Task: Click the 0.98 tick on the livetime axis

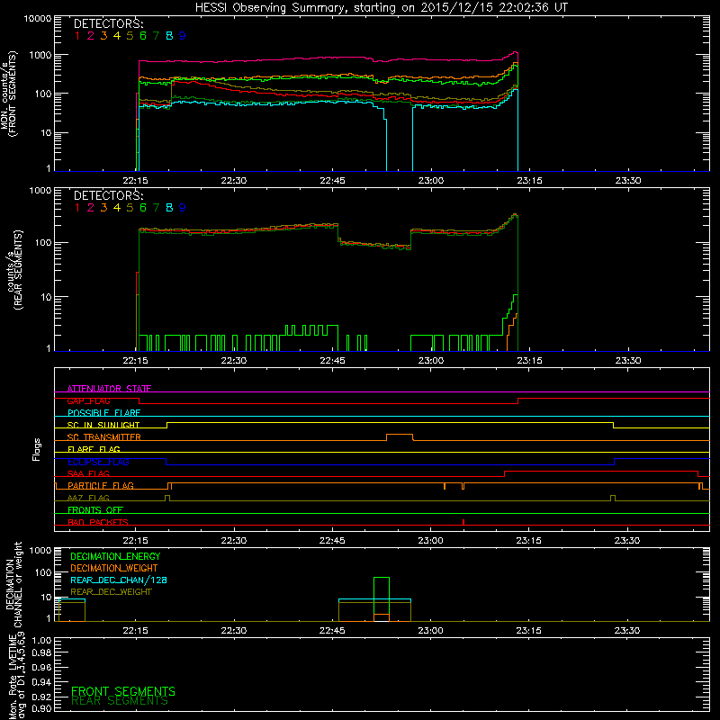Action: (x=41, y=653)
